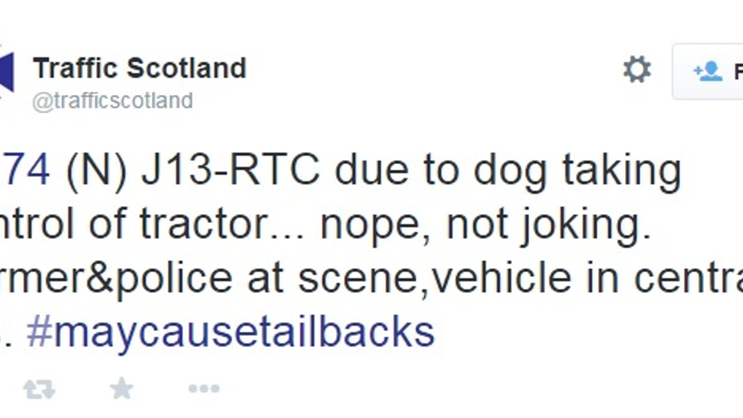The image size is (743, 418).
Task: Click the Follow button beside gear icon
Action: 708,71
